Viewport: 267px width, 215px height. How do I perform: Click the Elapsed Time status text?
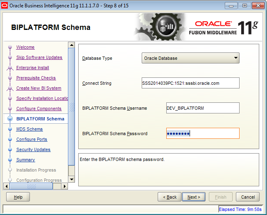tap(240, 209)
